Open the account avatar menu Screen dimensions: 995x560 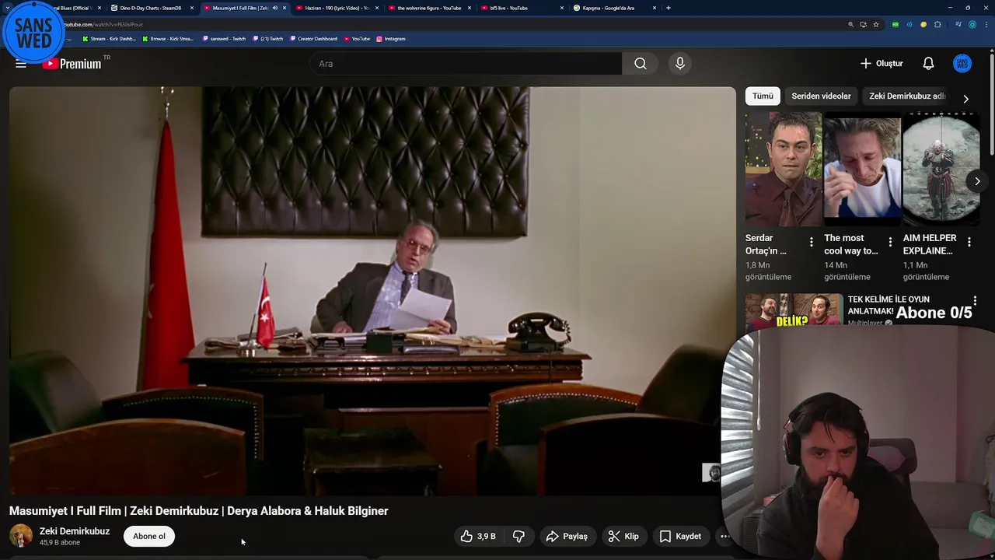coord(962,64)
